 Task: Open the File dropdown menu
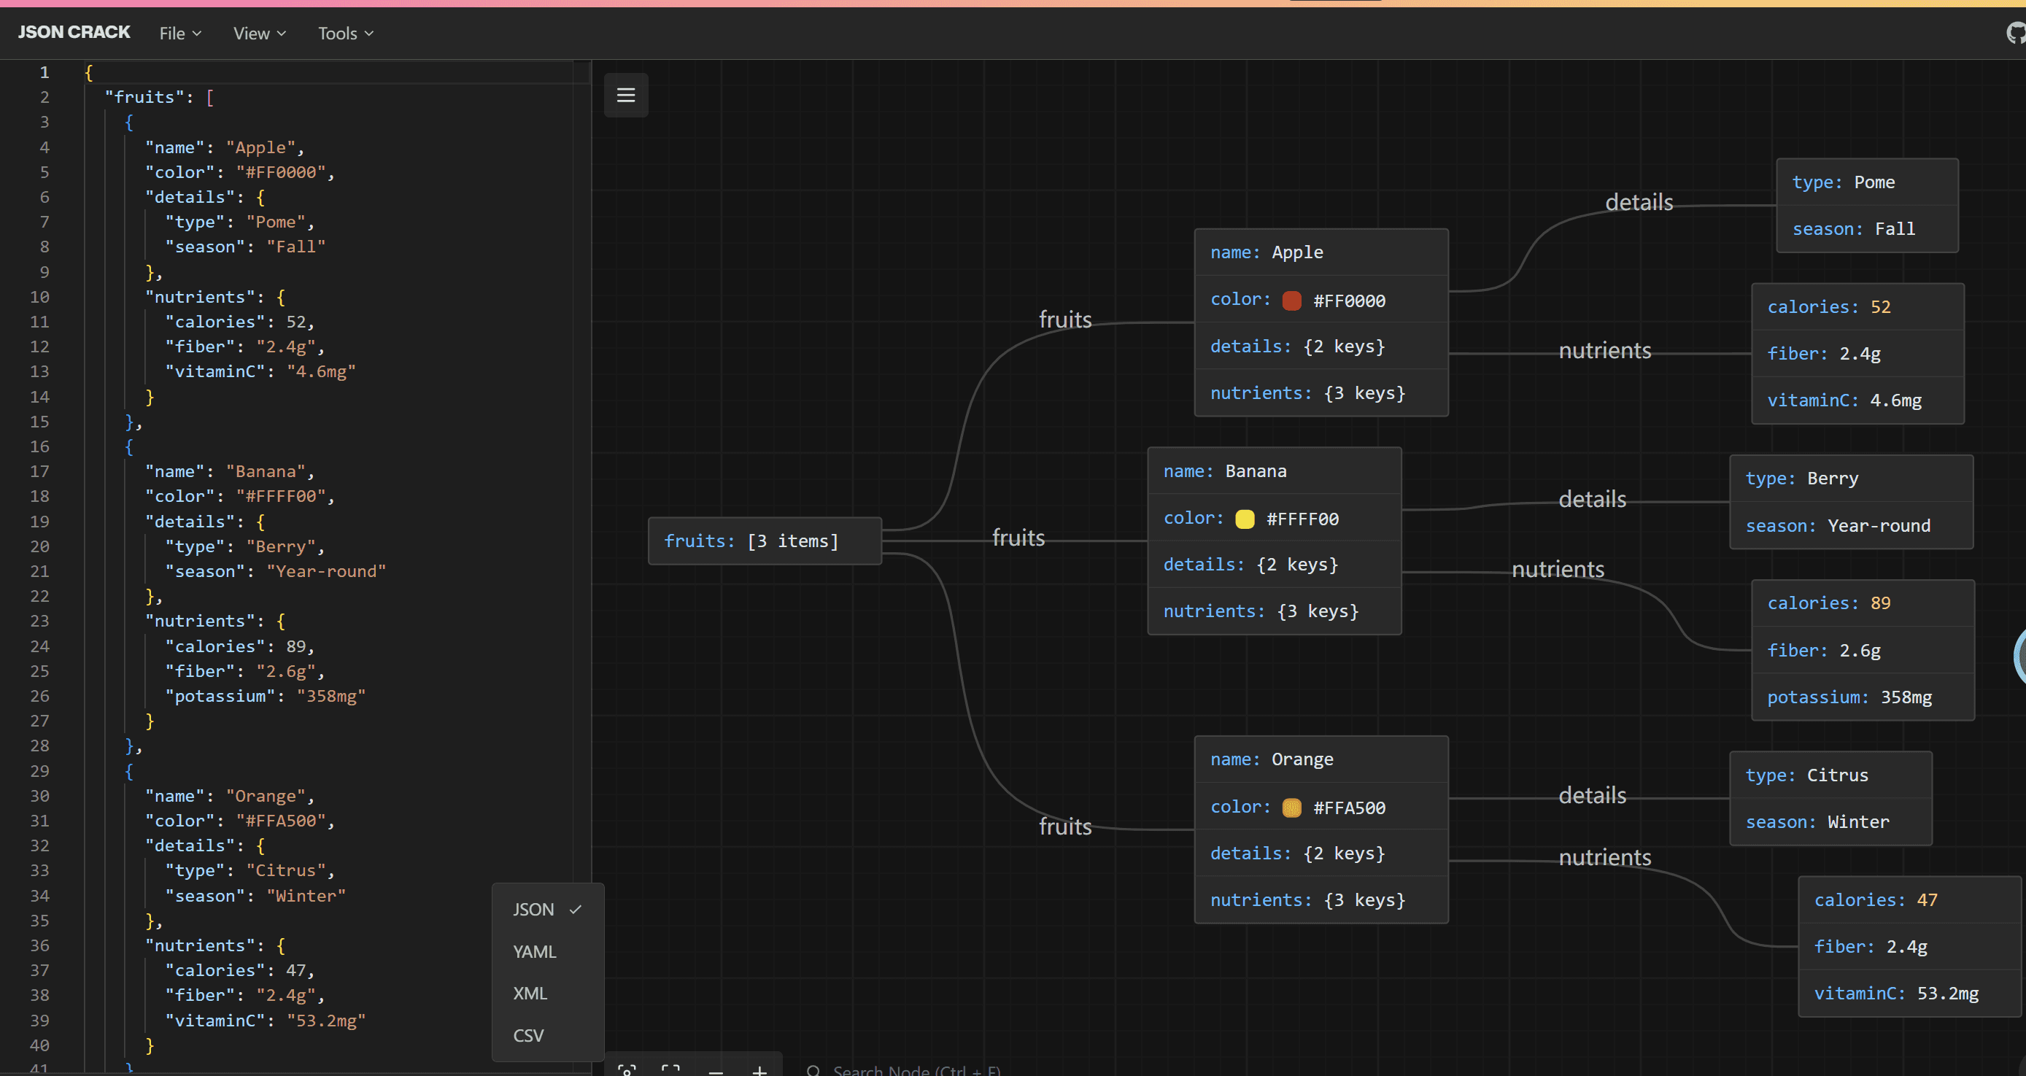click(180, 33)
